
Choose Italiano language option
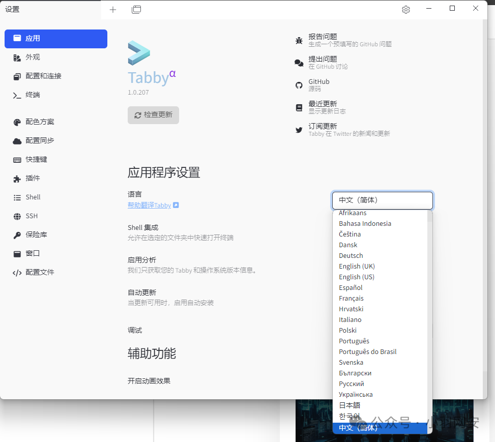380,320
